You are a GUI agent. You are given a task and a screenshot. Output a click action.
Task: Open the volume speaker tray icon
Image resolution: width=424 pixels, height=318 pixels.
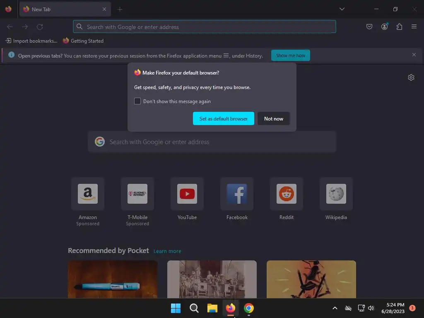(371, 308)
